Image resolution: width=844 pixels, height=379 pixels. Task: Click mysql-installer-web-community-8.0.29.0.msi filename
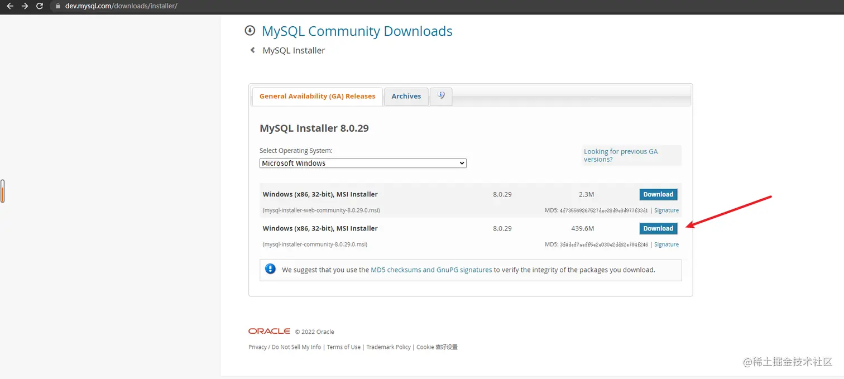coord(321,210)
